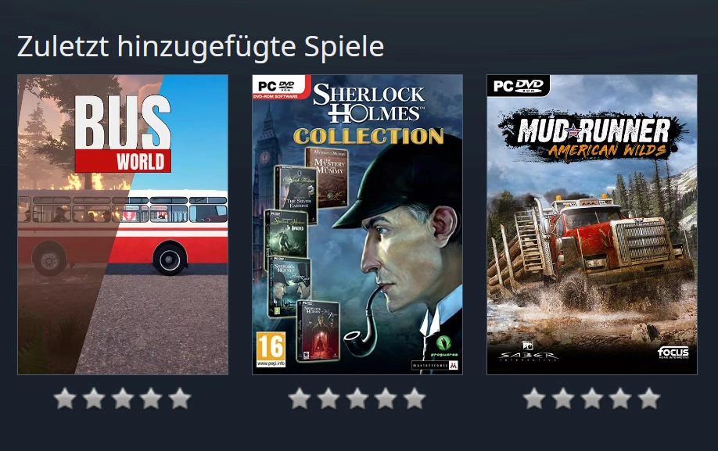Rate MudRunner American Wilds one star
This screenshot has height=451, width=718.
point(534,399)
